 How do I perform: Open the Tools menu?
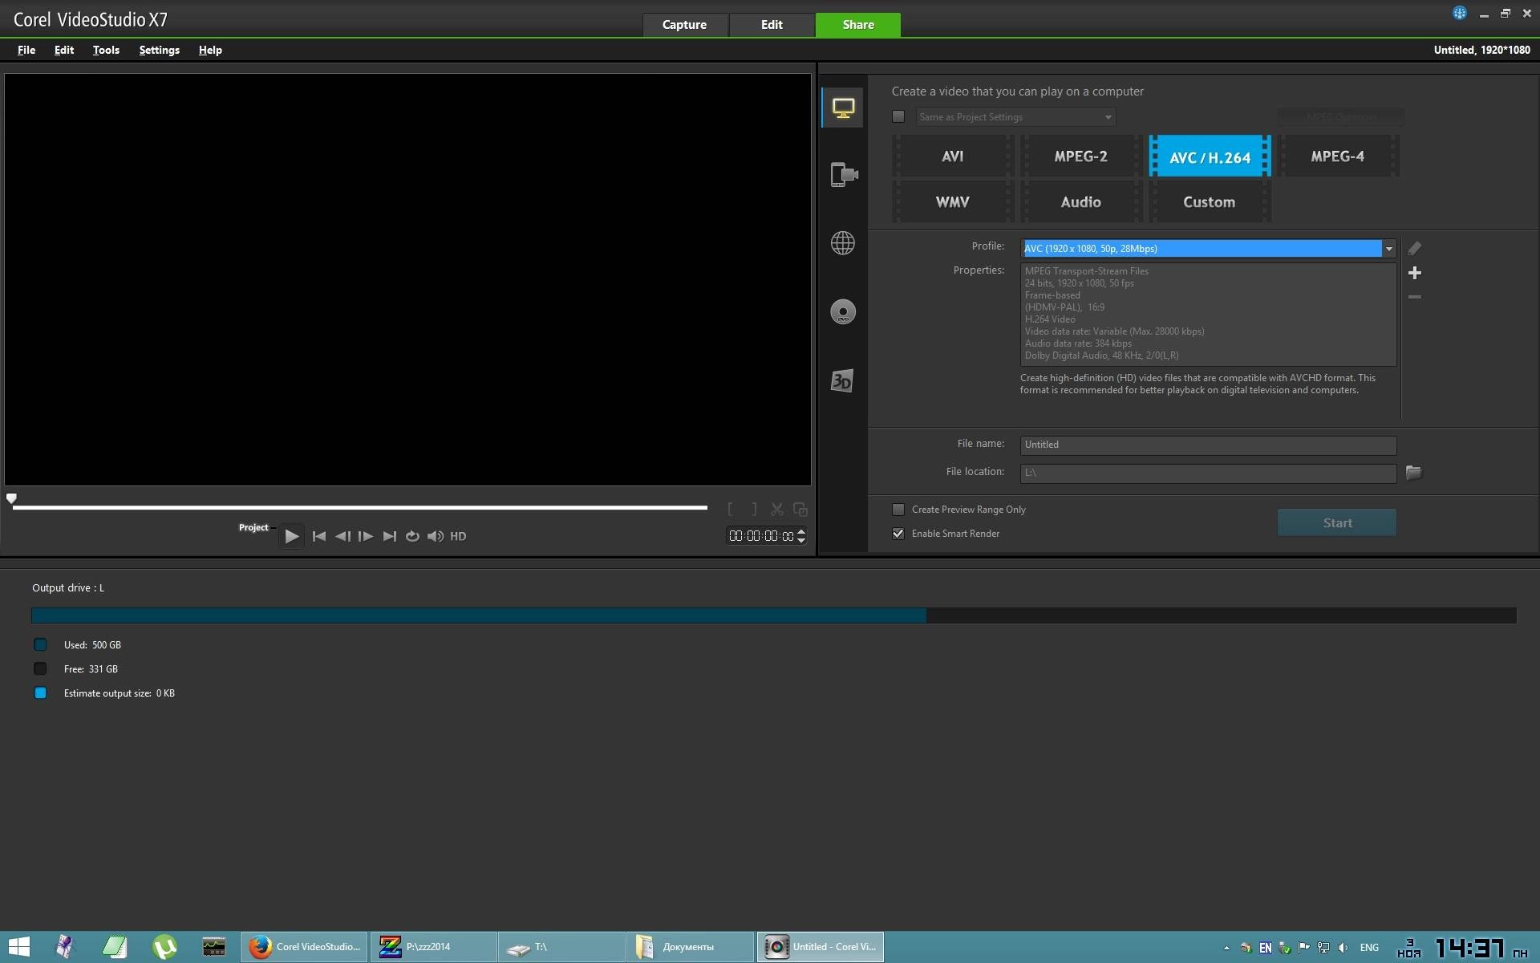click(106, 50)
